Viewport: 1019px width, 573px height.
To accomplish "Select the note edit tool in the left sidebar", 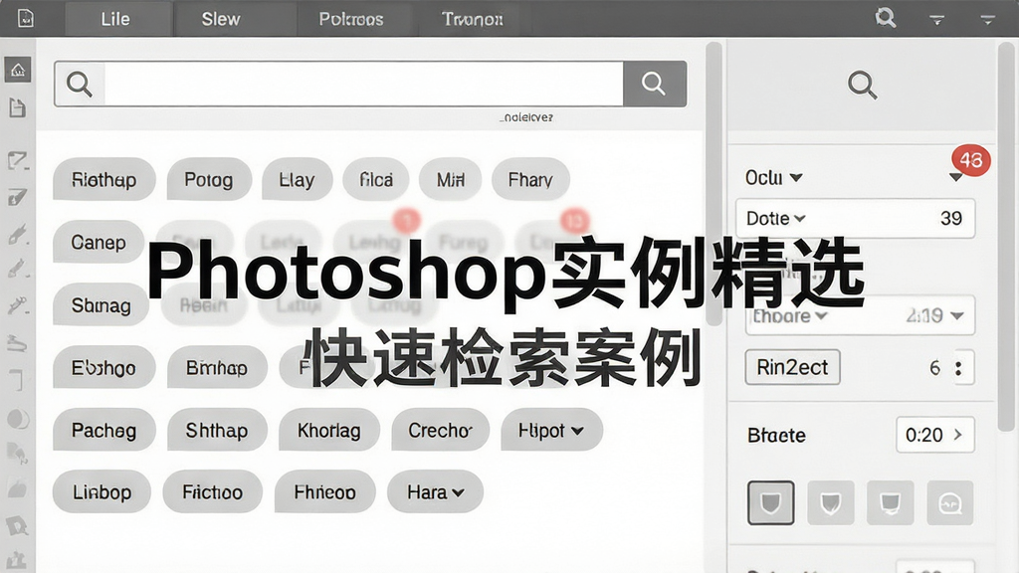I will pos(18,160).
